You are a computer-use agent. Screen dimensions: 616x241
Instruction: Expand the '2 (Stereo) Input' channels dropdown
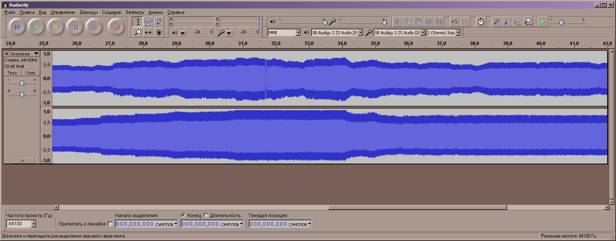click(458, 33)
